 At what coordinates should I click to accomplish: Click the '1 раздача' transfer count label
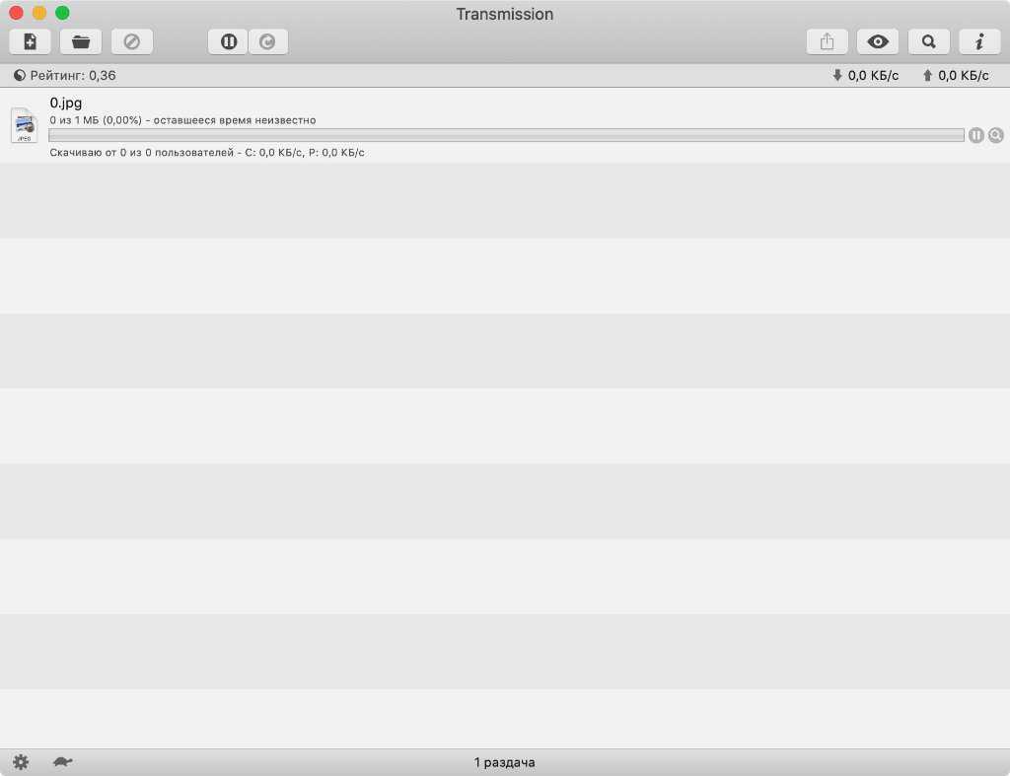click(504, 762)
